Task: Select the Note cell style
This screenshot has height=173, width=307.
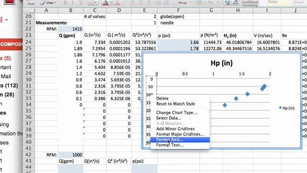Action: click(x=278, y=2)
